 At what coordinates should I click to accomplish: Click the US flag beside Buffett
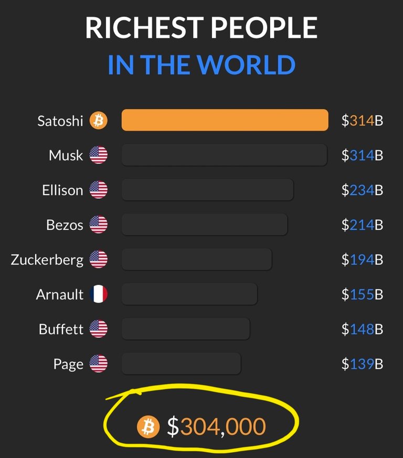pos(99,329)
